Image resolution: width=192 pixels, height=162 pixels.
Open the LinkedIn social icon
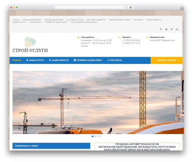(x=177, y=29)
